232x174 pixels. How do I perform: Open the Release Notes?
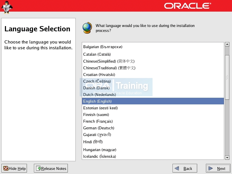(51, 168)
